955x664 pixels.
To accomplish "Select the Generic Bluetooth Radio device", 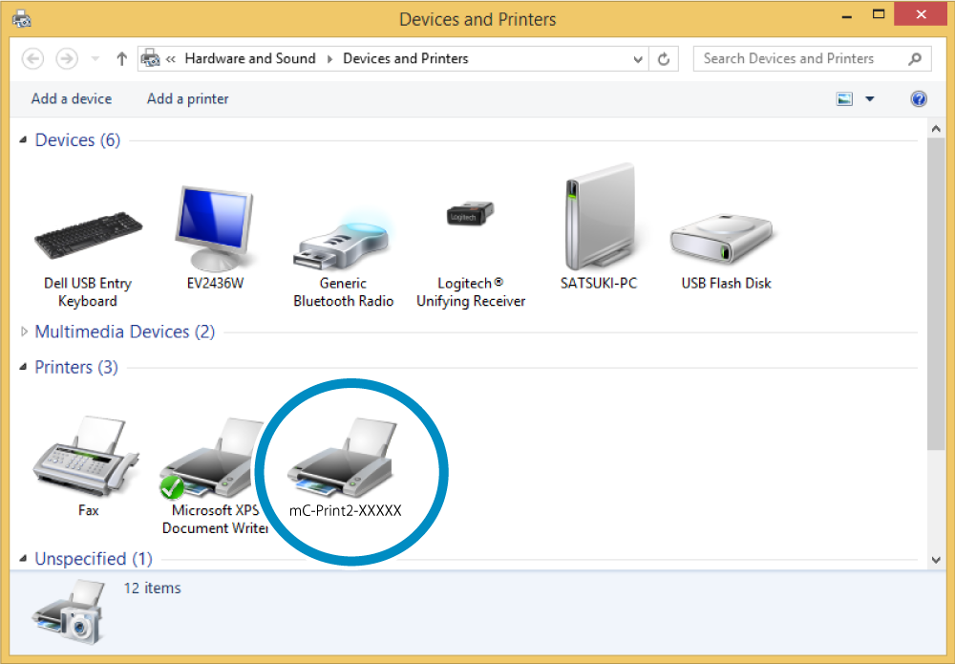I will (343, 244).
